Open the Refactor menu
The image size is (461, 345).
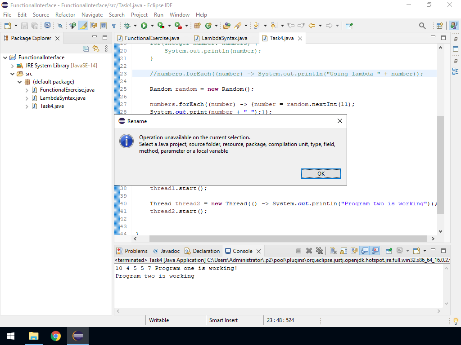(65, 15)
